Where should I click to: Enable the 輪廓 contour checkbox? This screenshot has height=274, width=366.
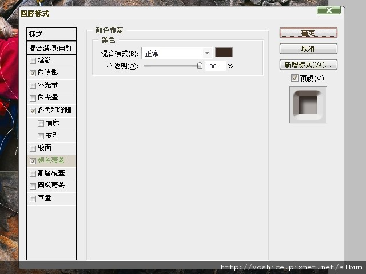click(41, 123)
